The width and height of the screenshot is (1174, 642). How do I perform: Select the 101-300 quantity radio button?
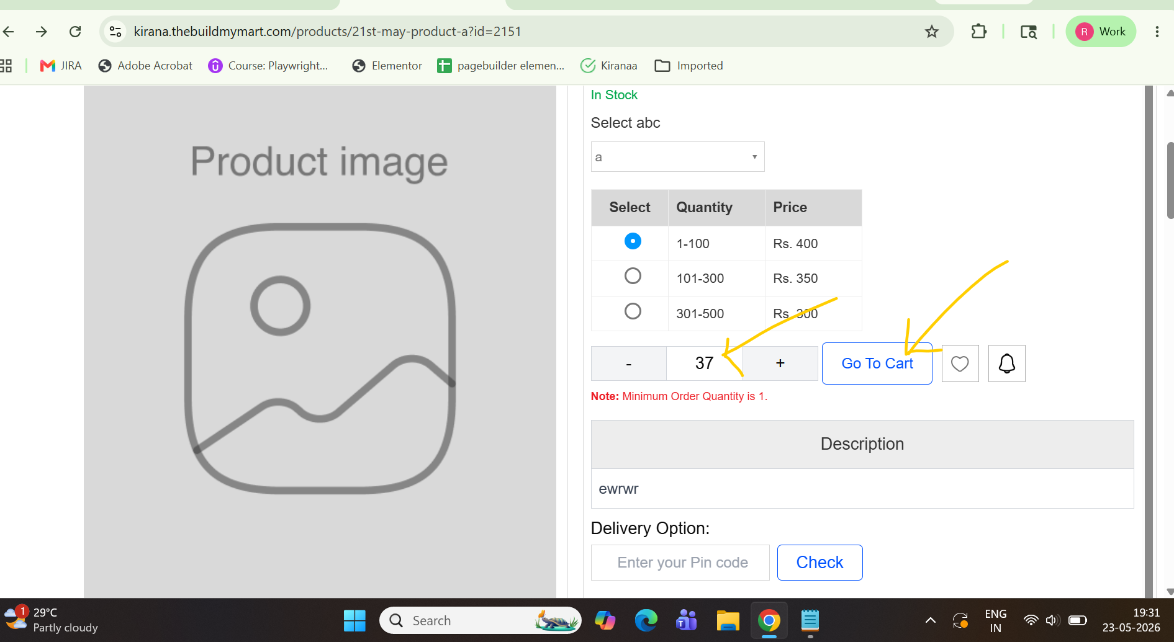coord(633,276)
